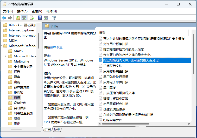Image resolution: width=197 pixels, height=138 pixels.
Task: Switch to the 标准 tab
Action: (57, 129)
